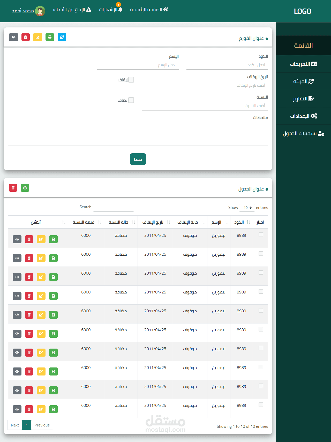Click the grey view eye icon in form header
Image resolution: width=331 pixels, height=442 pixels.
pos(13,37)
